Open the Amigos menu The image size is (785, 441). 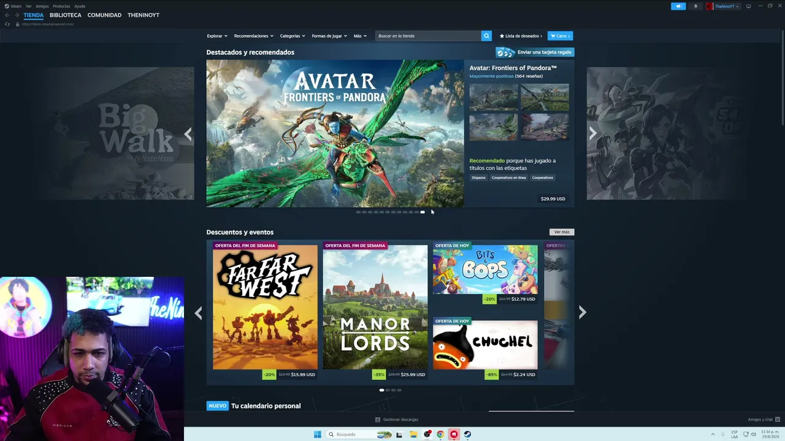(42, 6)
